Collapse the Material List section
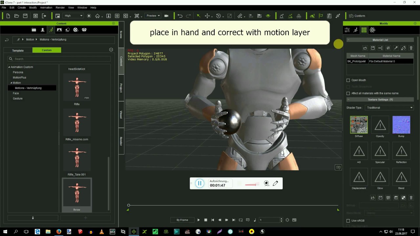 click(x=348, y=40)
